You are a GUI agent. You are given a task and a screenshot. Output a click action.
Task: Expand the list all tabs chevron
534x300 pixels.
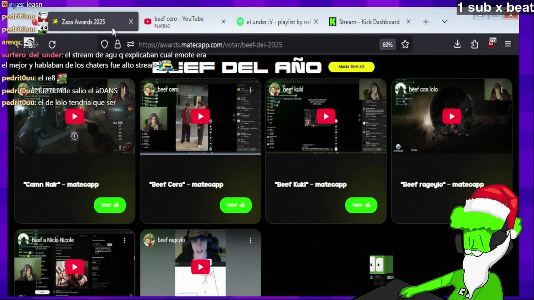444,22
